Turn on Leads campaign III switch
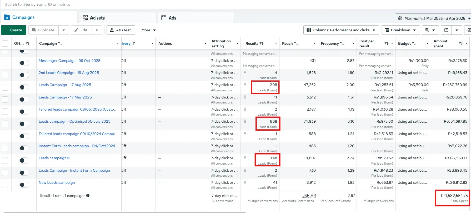This screenshot has height=213, width=471. [24, 161]
